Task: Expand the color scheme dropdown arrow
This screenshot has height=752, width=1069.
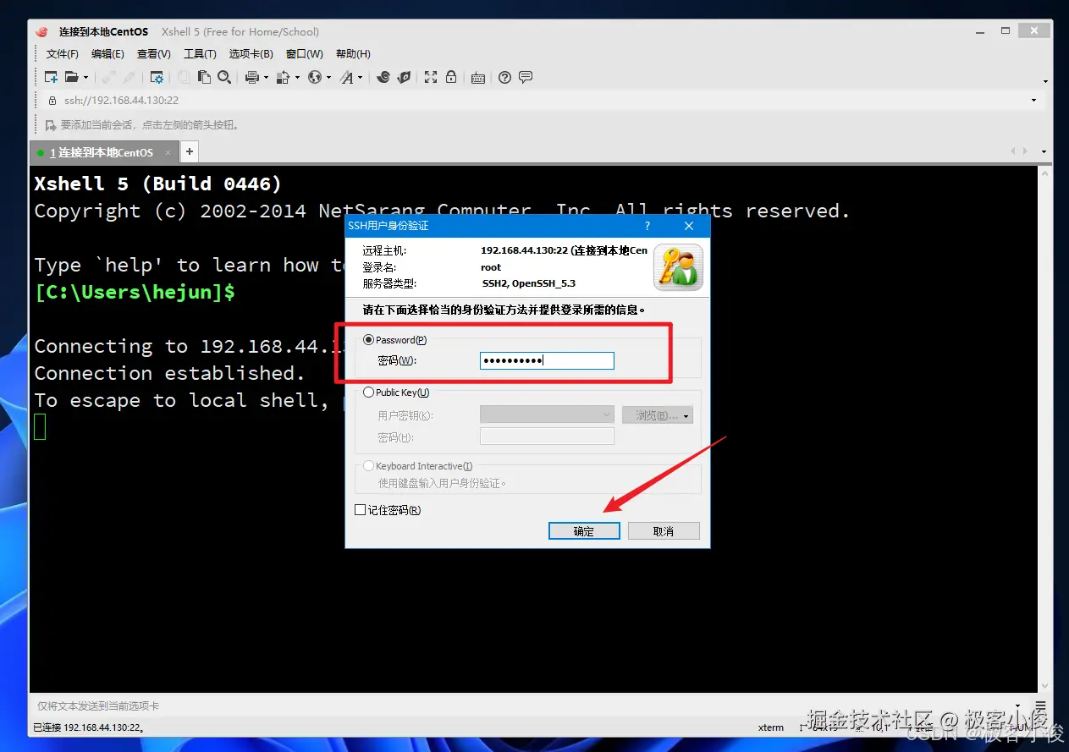Action: [297, 78]
